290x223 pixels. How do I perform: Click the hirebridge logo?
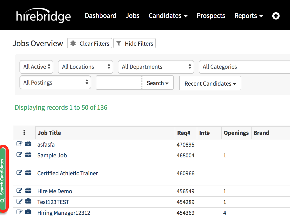coord(43,16)
